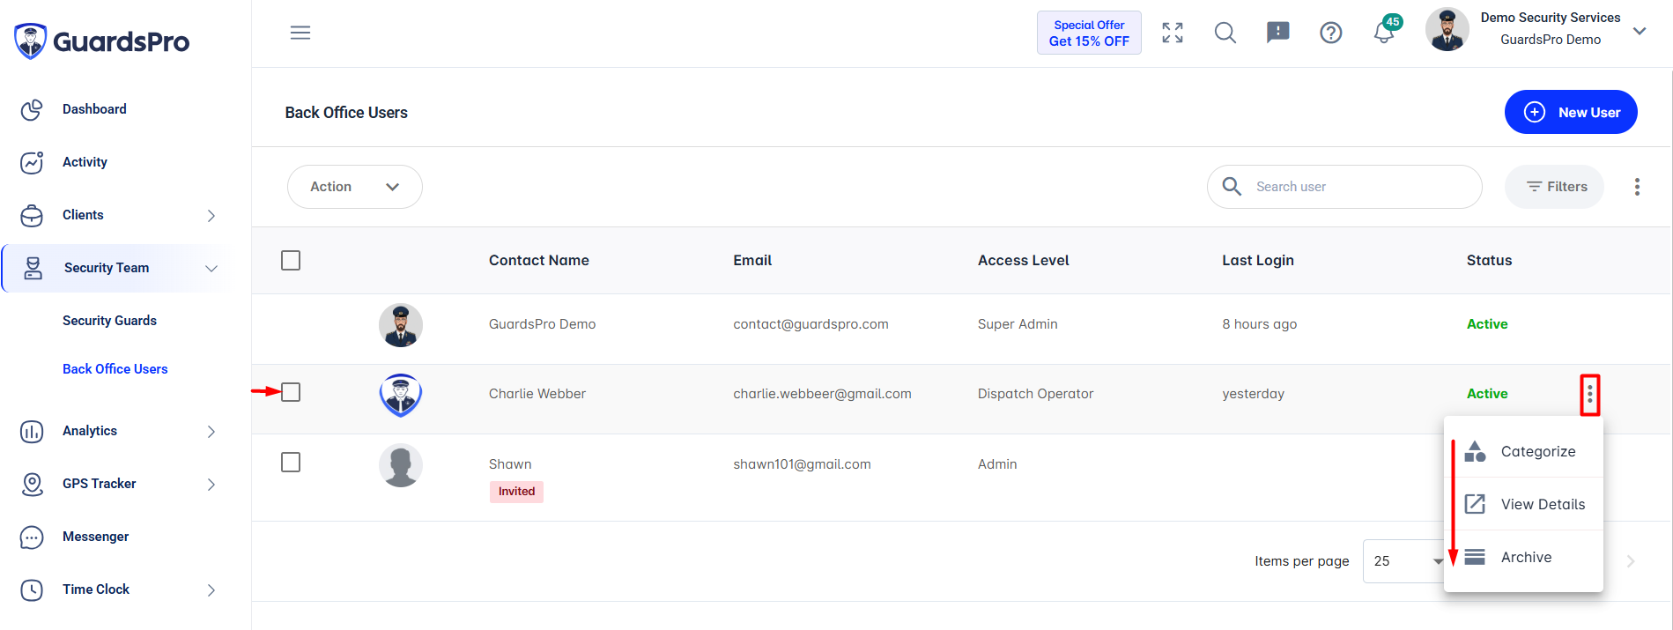Open Activity in the sidebar
The height and width of the screenshot is (630, 1673).
pyautogui.click(x=85, y=162)
